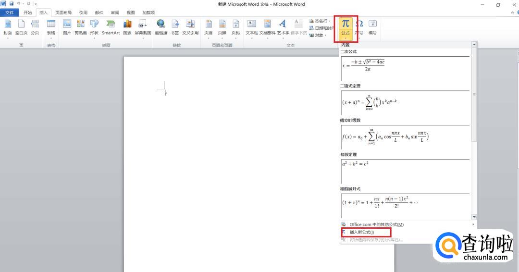Open the 文件 File tab

pos(10,12)
